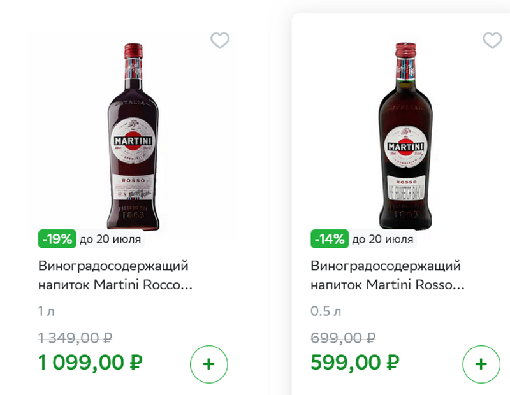Image resolution: width=510 pixels, height=395 pixels.
Task: Click the crossed-out 699,00 ₽ price
Action: [343, 338]
